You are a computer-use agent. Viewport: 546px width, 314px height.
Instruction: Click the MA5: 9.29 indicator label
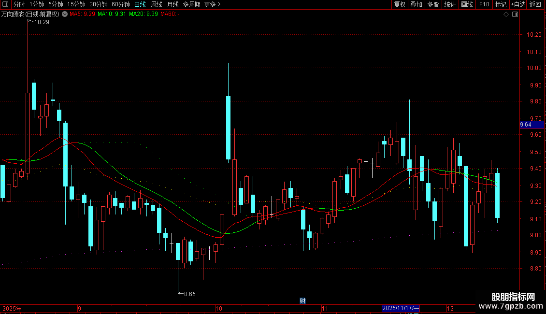pos(82,14)
